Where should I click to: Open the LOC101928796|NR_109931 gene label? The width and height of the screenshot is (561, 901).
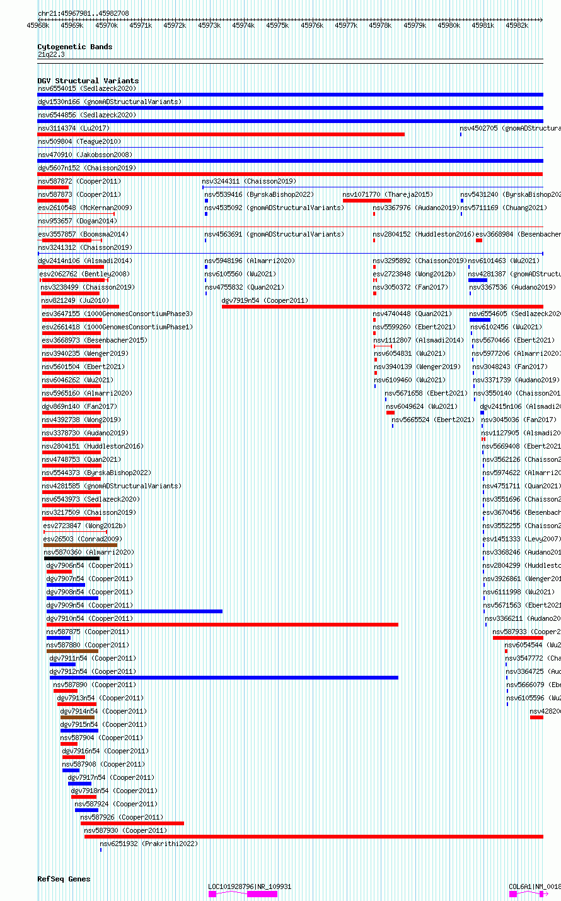[250, 886]
